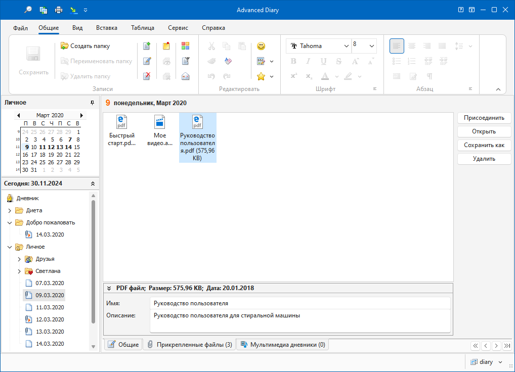
Task: Collapse the Сегодня: 30.11.2024 panel
Action: point(93,183)
